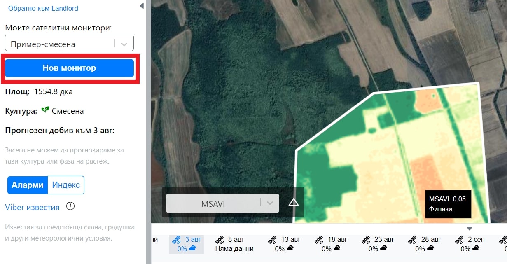Click the cloud icon under 18 авг
507x264 pixels.
337,248
